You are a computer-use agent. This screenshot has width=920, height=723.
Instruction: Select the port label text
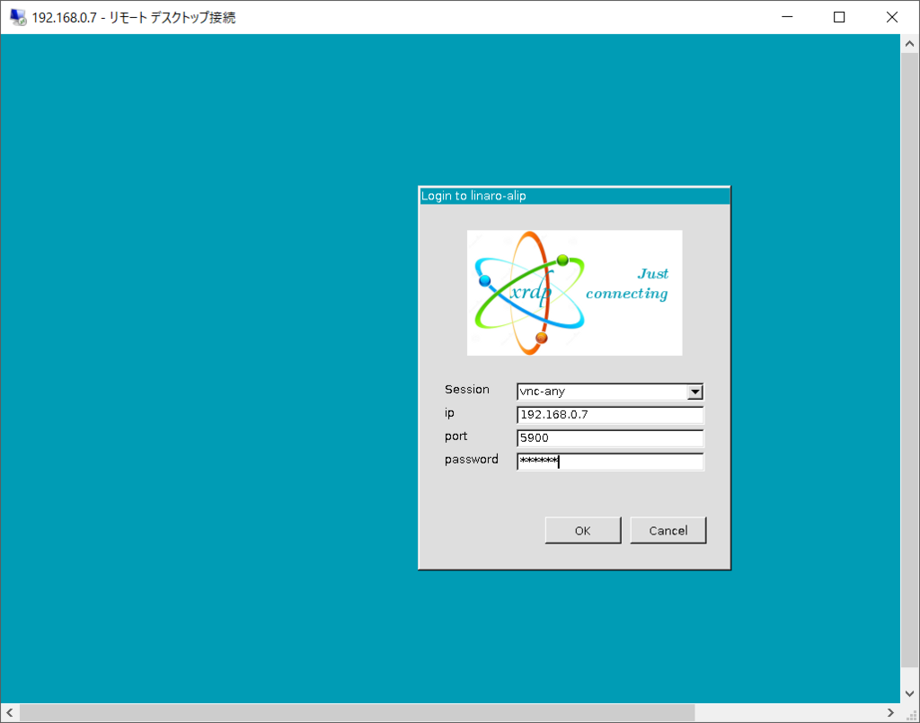456,436
